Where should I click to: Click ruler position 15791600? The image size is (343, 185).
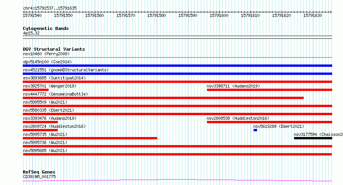(x=219, y=15)
